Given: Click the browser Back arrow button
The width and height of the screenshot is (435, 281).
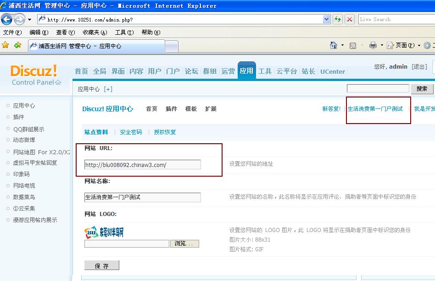Looking at the screenshot, I should pyautogui.click(x=7, y=19).
